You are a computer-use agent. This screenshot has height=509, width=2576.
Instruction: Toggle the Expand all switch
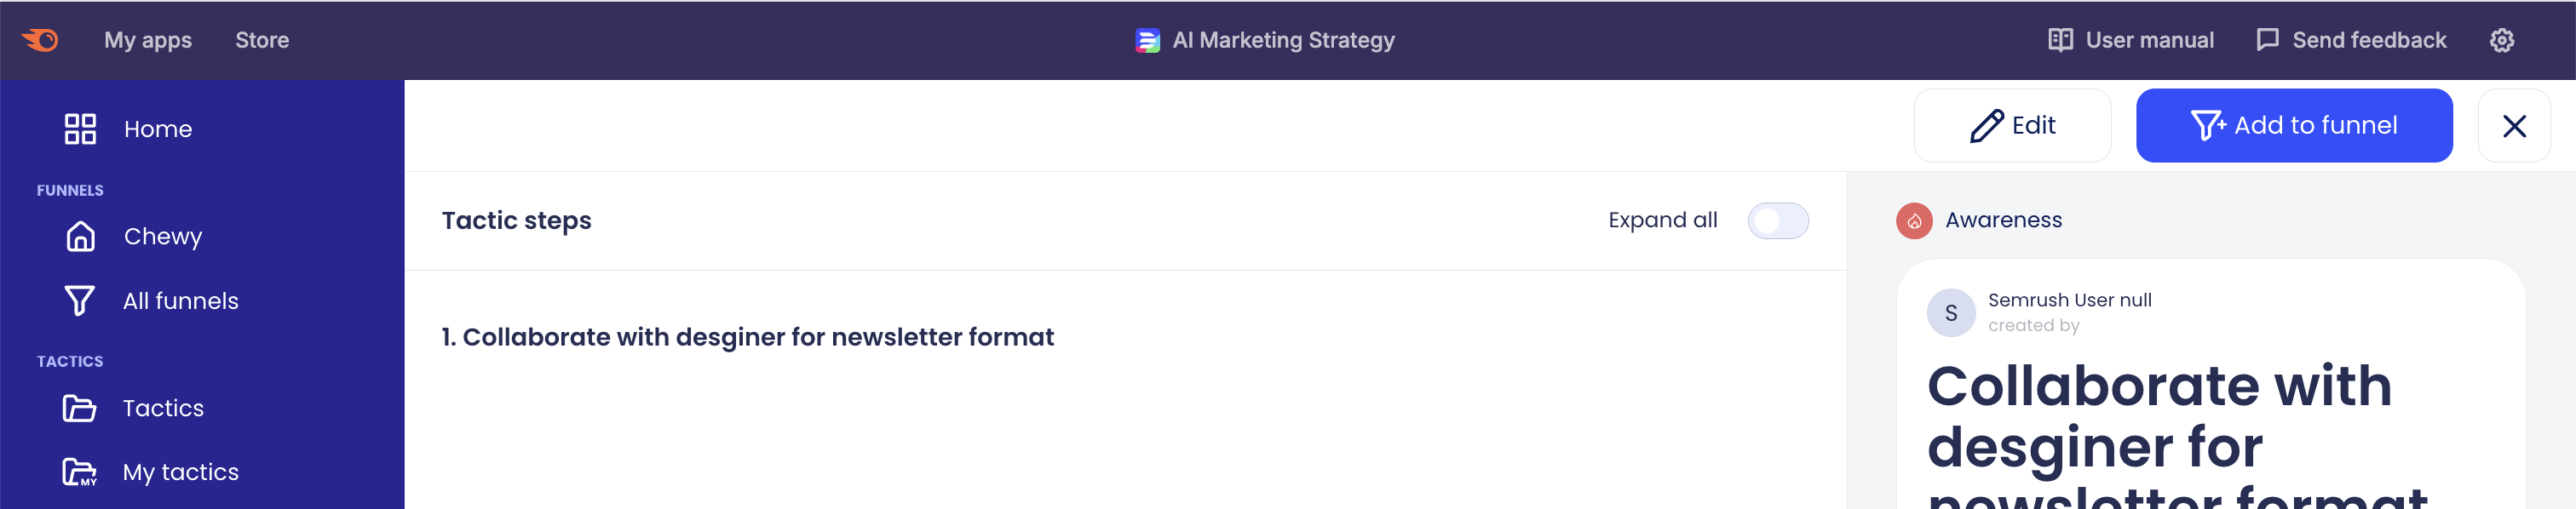tap(1777, 221)
